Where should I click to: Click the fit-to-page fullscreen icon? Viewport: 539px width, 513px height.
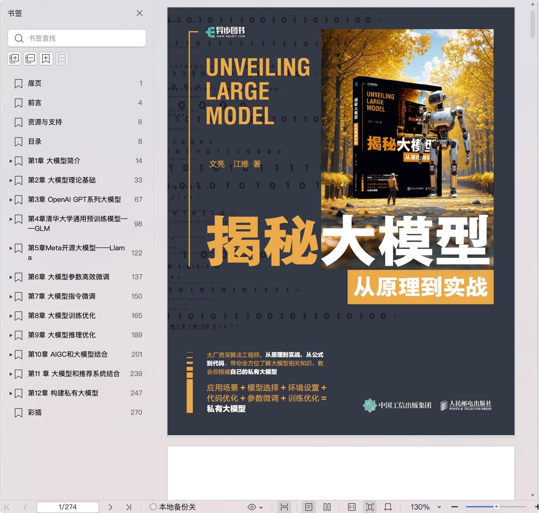coord(370,507)
